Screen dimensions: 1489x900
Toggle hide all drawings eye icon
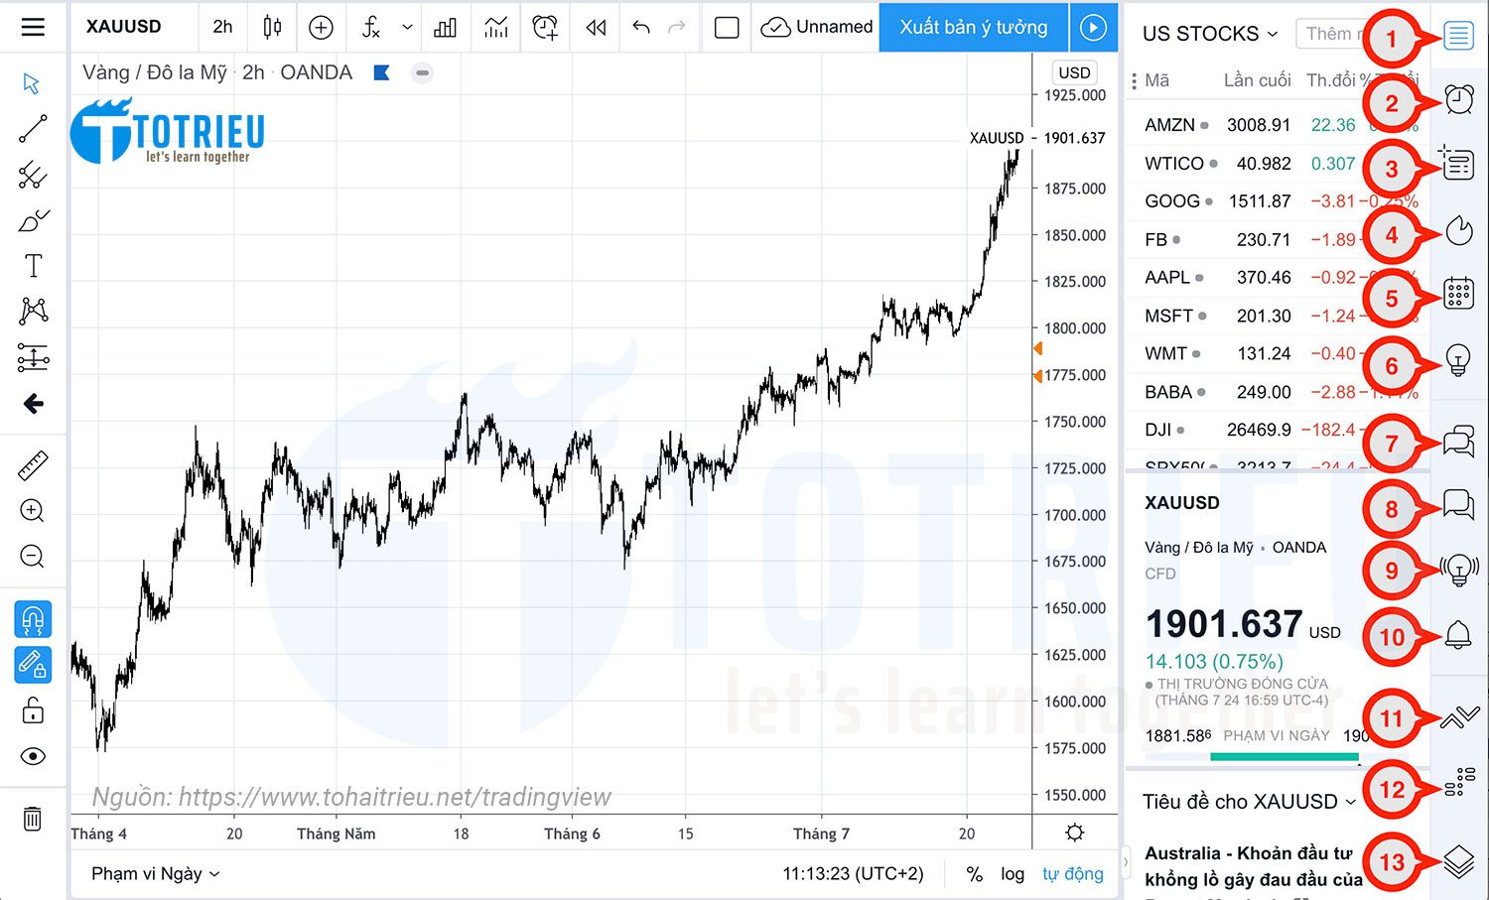[33, 756]
